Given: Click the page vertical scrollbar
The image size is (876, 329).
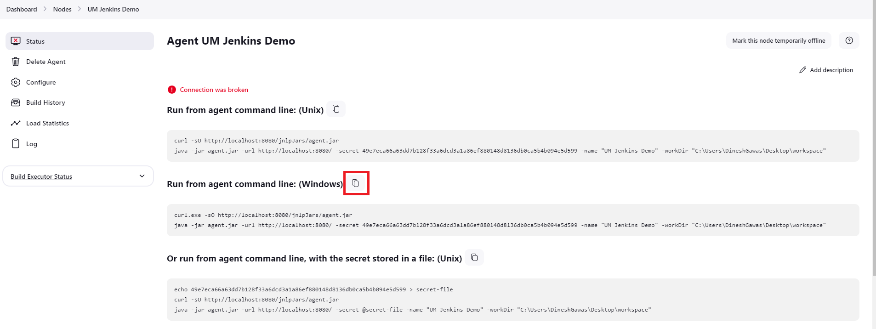Looking at the screenshot, I should click(874, 138).
